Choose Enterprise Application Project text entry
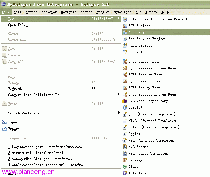 pyautogui.click(x=158, y=19)
